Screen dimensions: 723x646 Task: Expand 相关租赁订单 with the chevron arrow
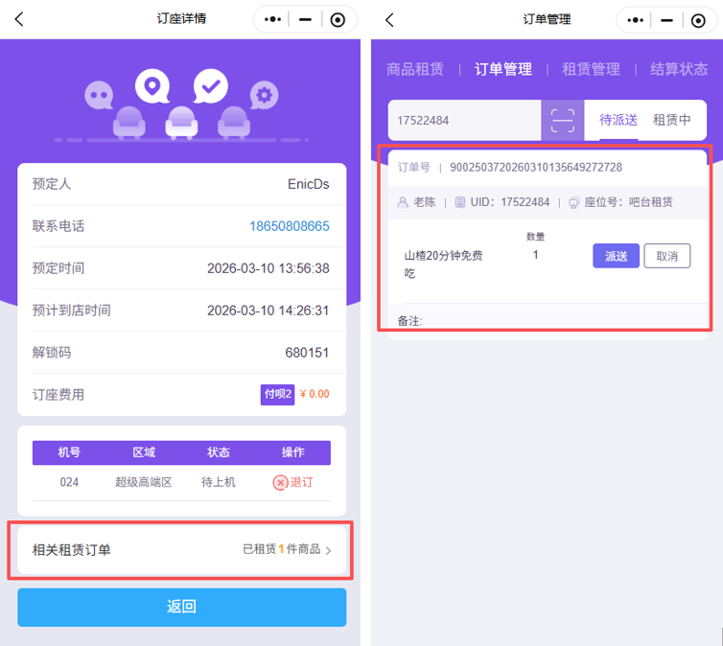coord(328,550)
